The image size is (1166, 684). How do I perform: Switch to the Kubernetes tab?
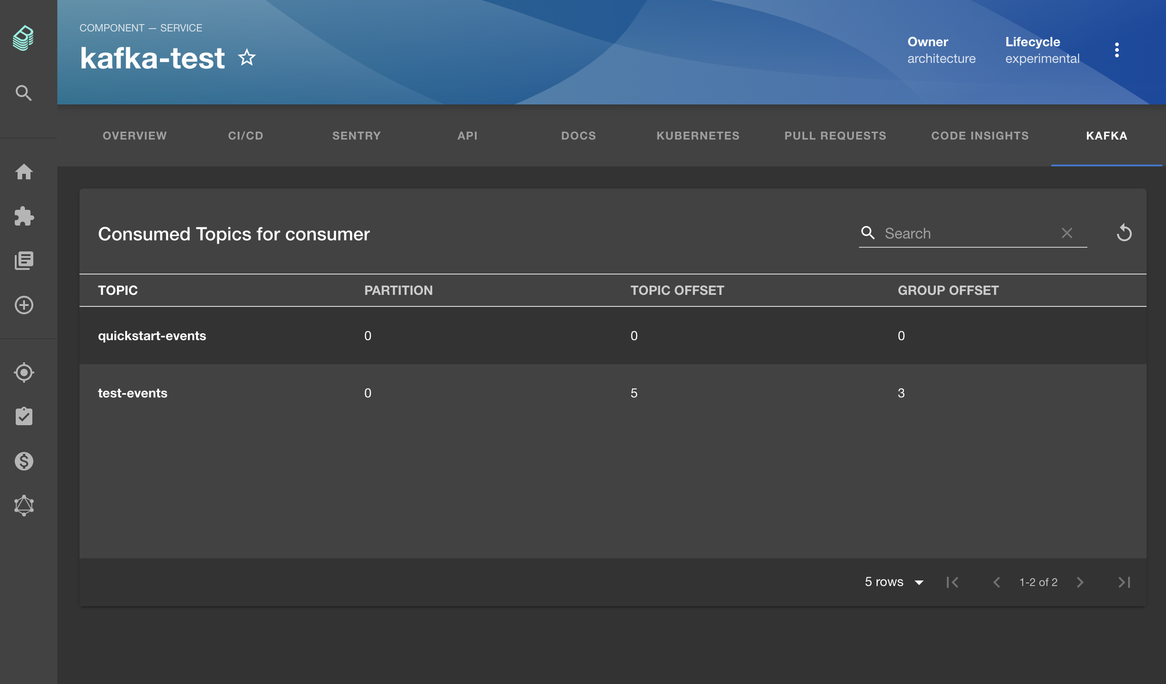pos(698,135)
